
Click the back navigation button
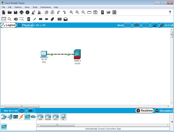coord(128,25)
